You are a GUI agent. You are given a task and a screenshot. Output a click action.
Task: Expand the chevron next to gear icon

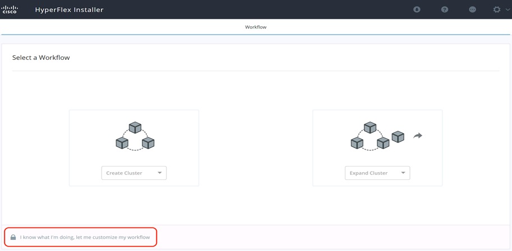[507, 10]
